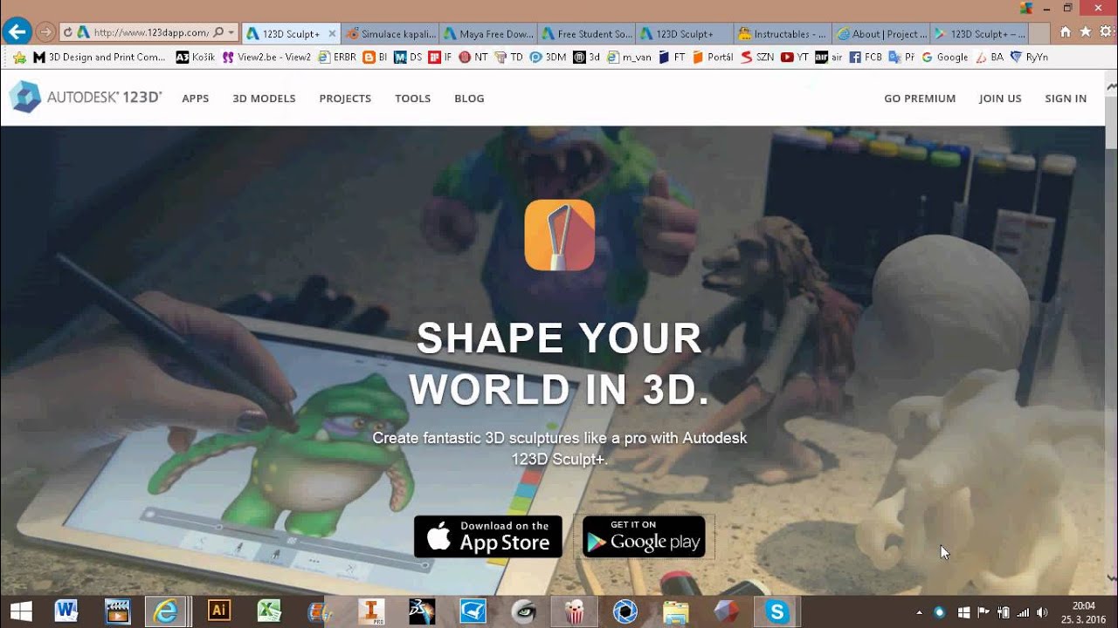The height and width of the screenshot is (628, 1118).
Task: Refresh the page with the reload icon
Action: click(67, 33)
